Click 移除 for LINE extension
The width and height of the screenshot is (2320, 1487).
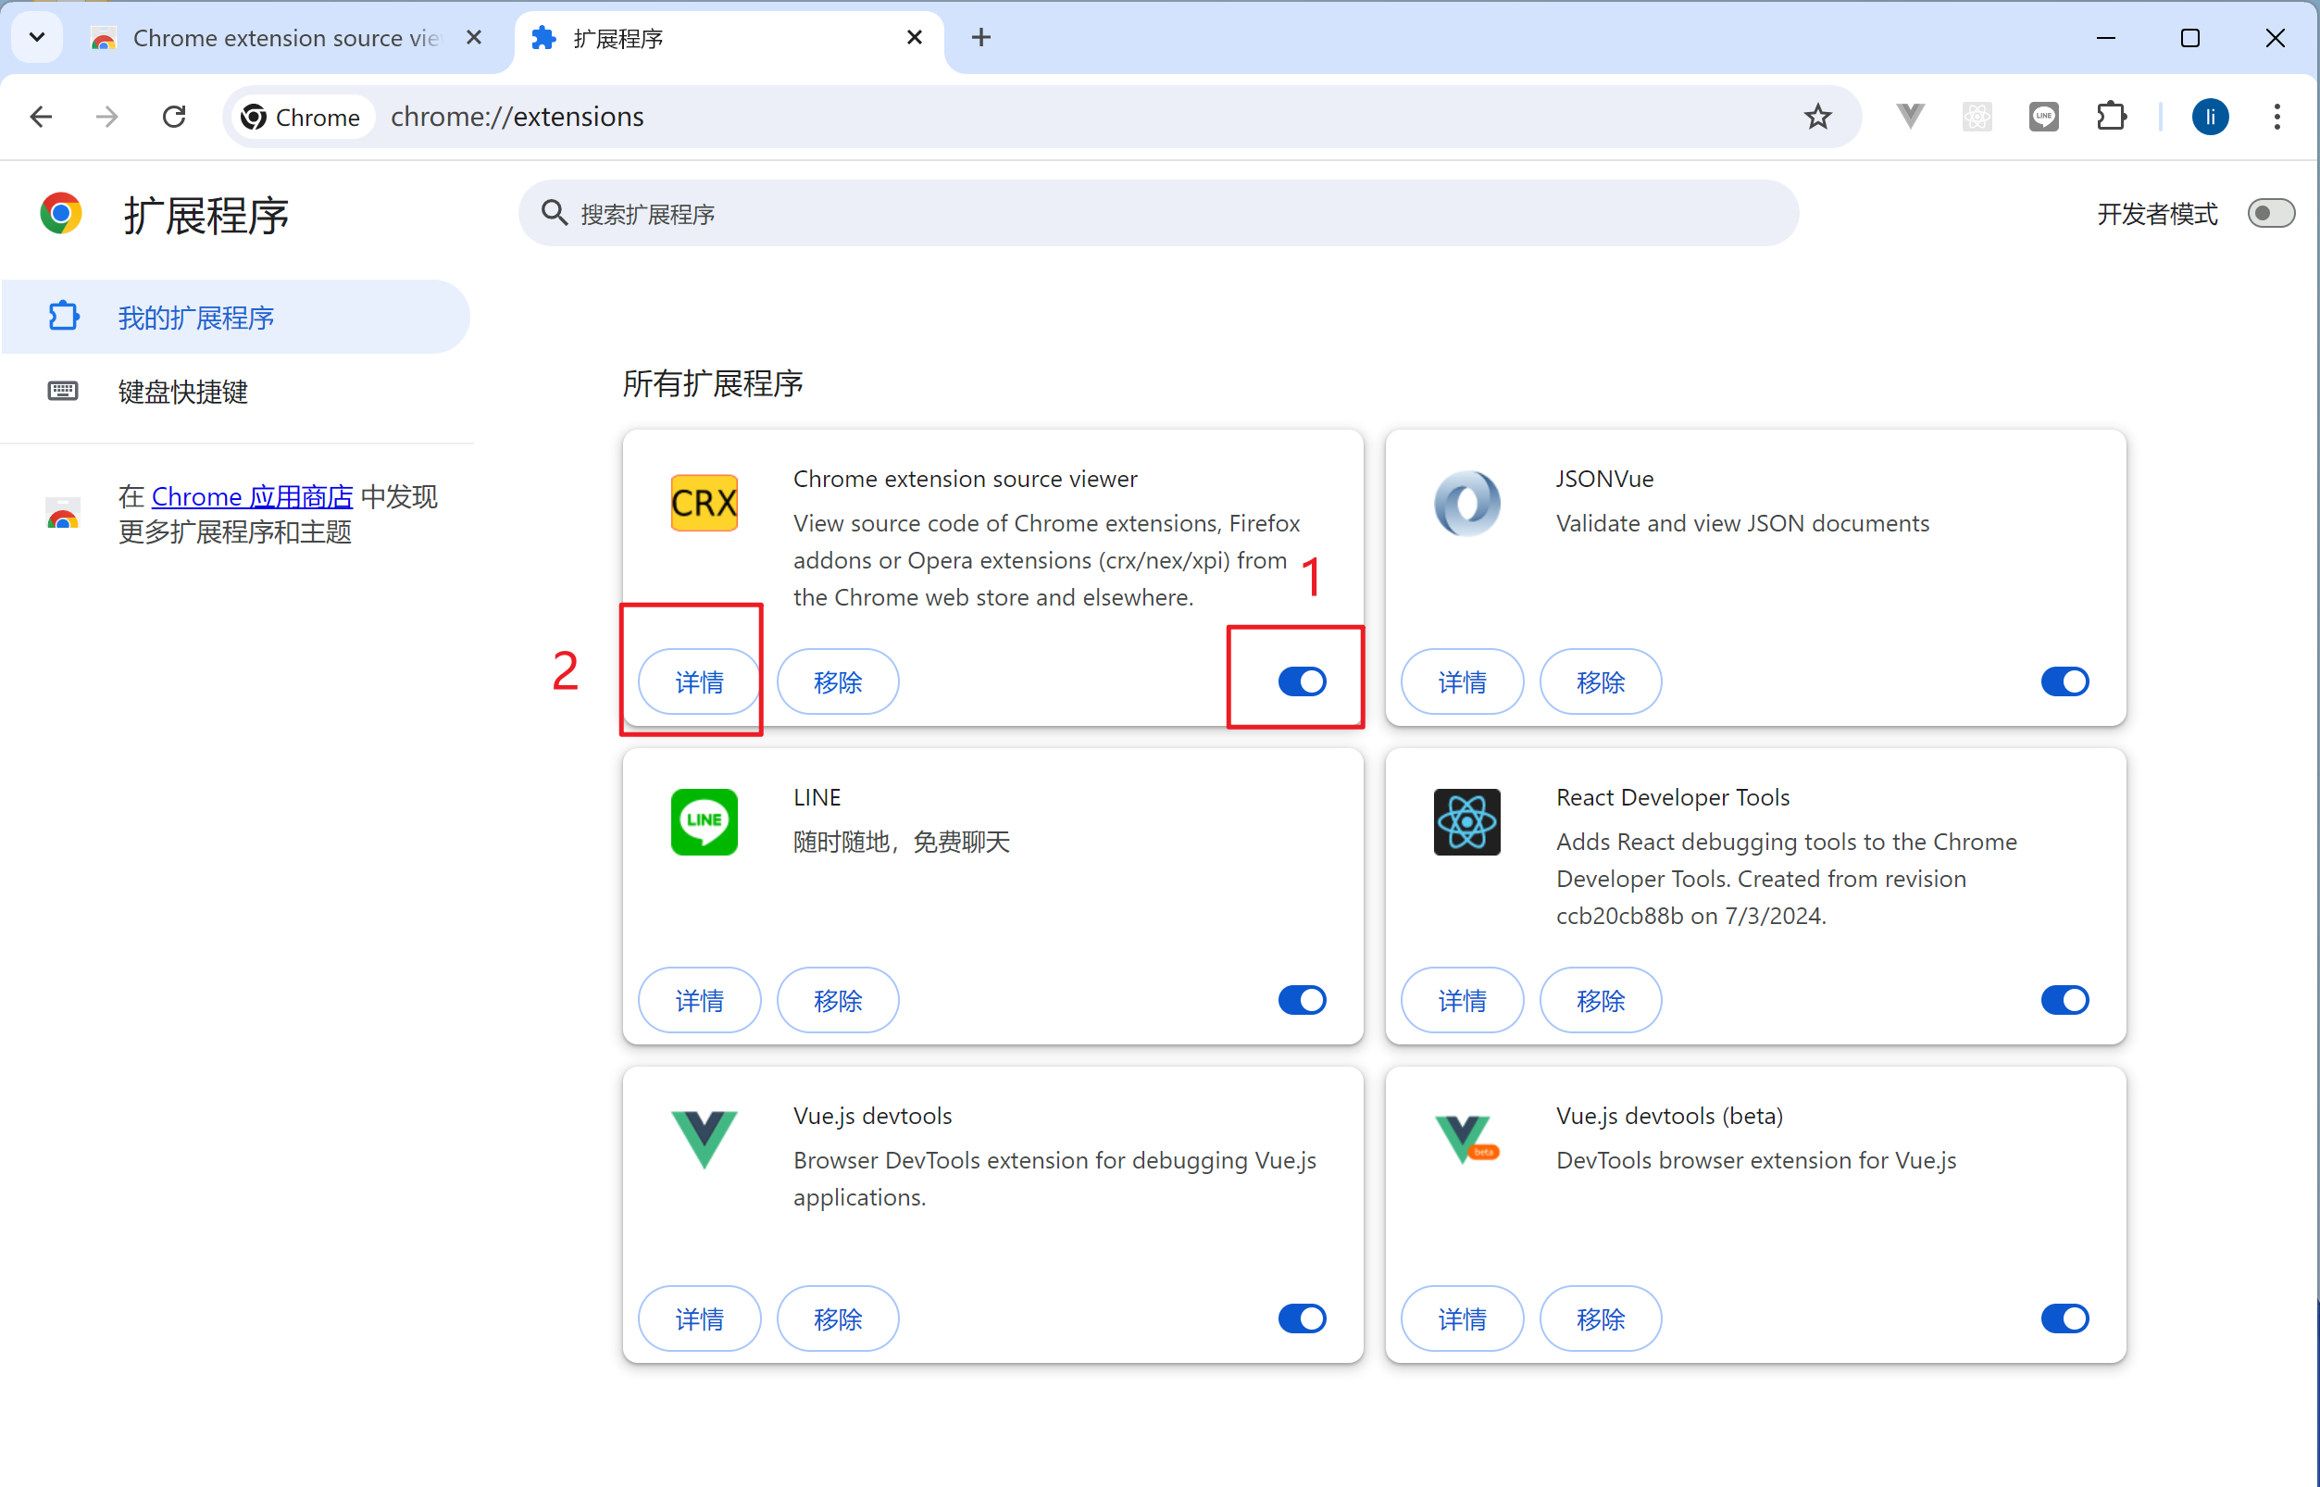[x=837, y=1000]
